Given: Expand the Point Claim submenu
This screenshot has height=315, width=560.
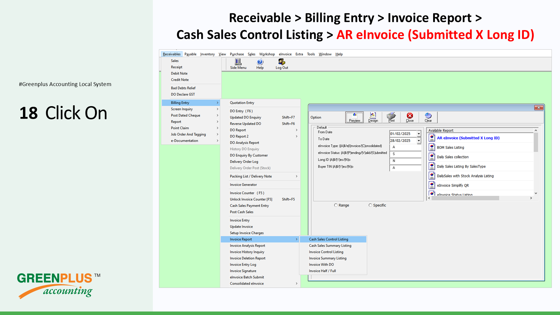Looking at the screenshot, I should click(191, 128).
